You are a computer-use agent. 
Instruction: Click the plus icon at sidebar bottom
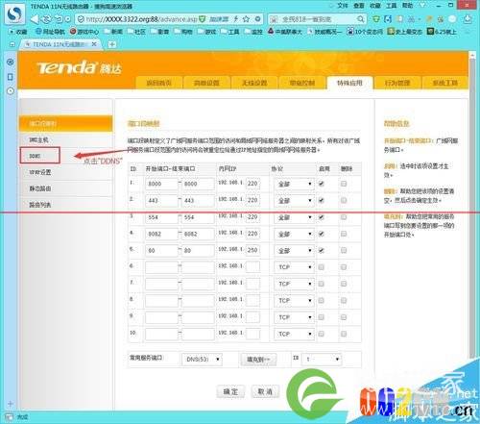click(x=11, y=404)
